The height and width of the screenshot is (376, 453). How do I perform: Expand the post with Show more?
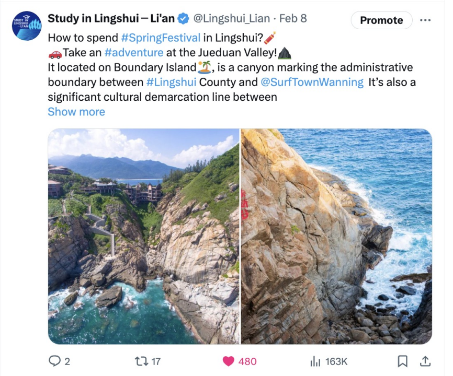[76, 112]
